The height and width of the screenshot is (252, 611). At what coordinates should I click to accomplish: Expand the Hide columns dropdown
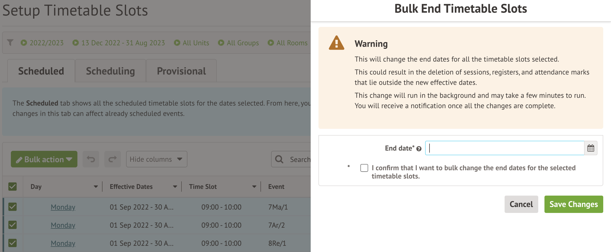[x=156, y=159]
